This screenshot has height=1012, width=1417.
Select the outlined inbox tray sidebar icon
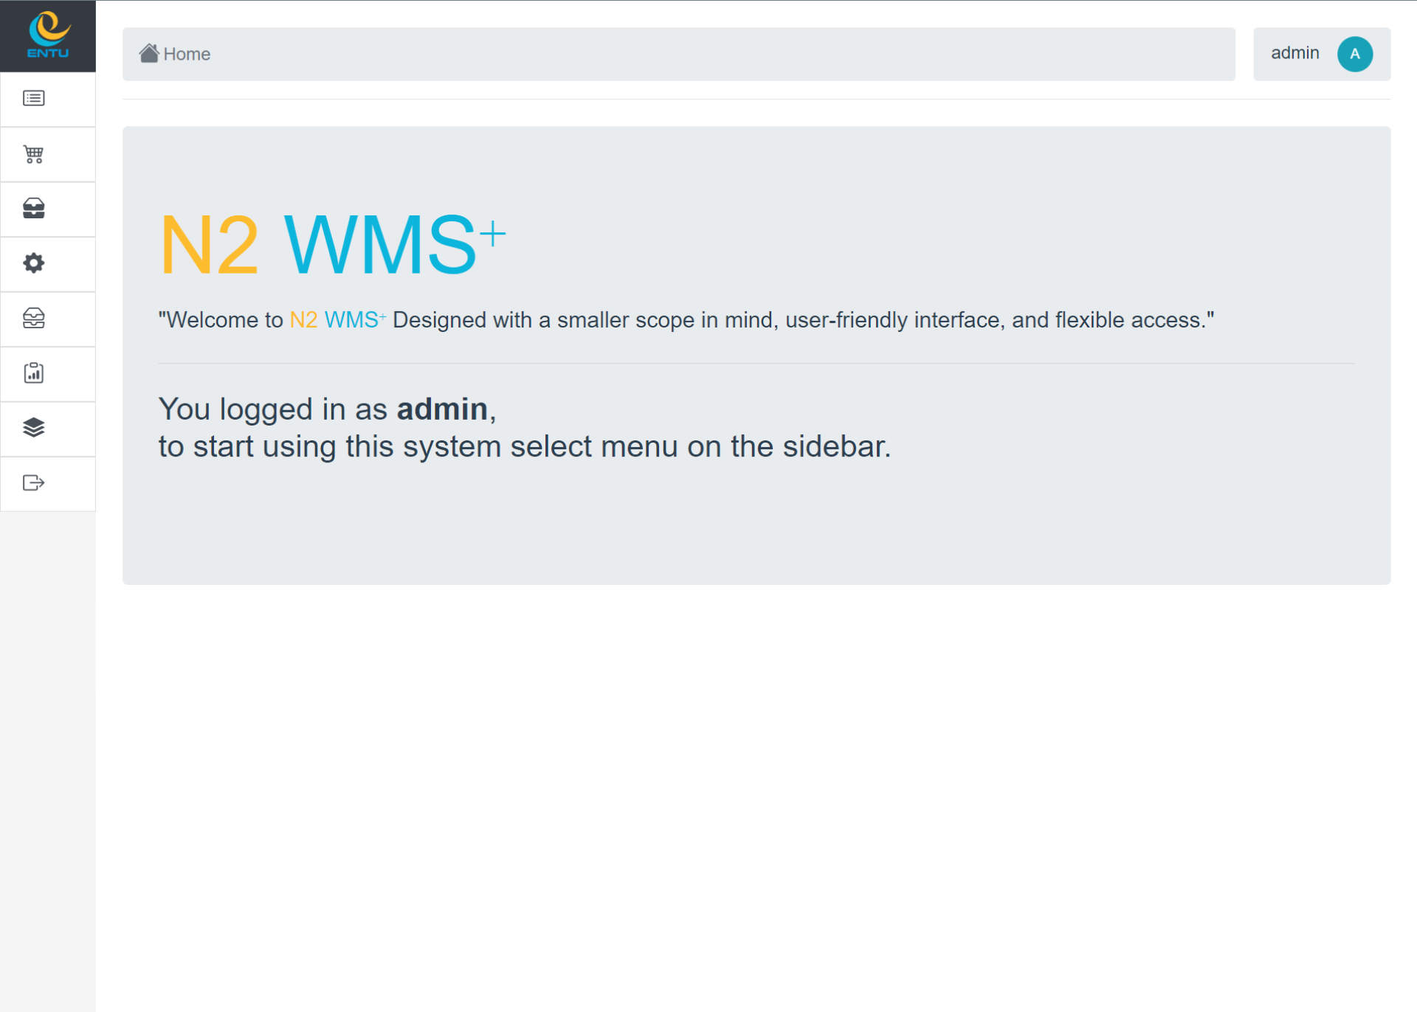[34, 318]
